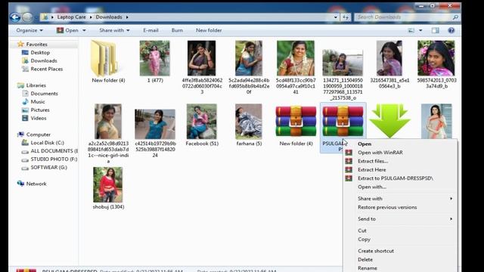
Task: Choose Extract Here in context menu
Action: (400, 170)
